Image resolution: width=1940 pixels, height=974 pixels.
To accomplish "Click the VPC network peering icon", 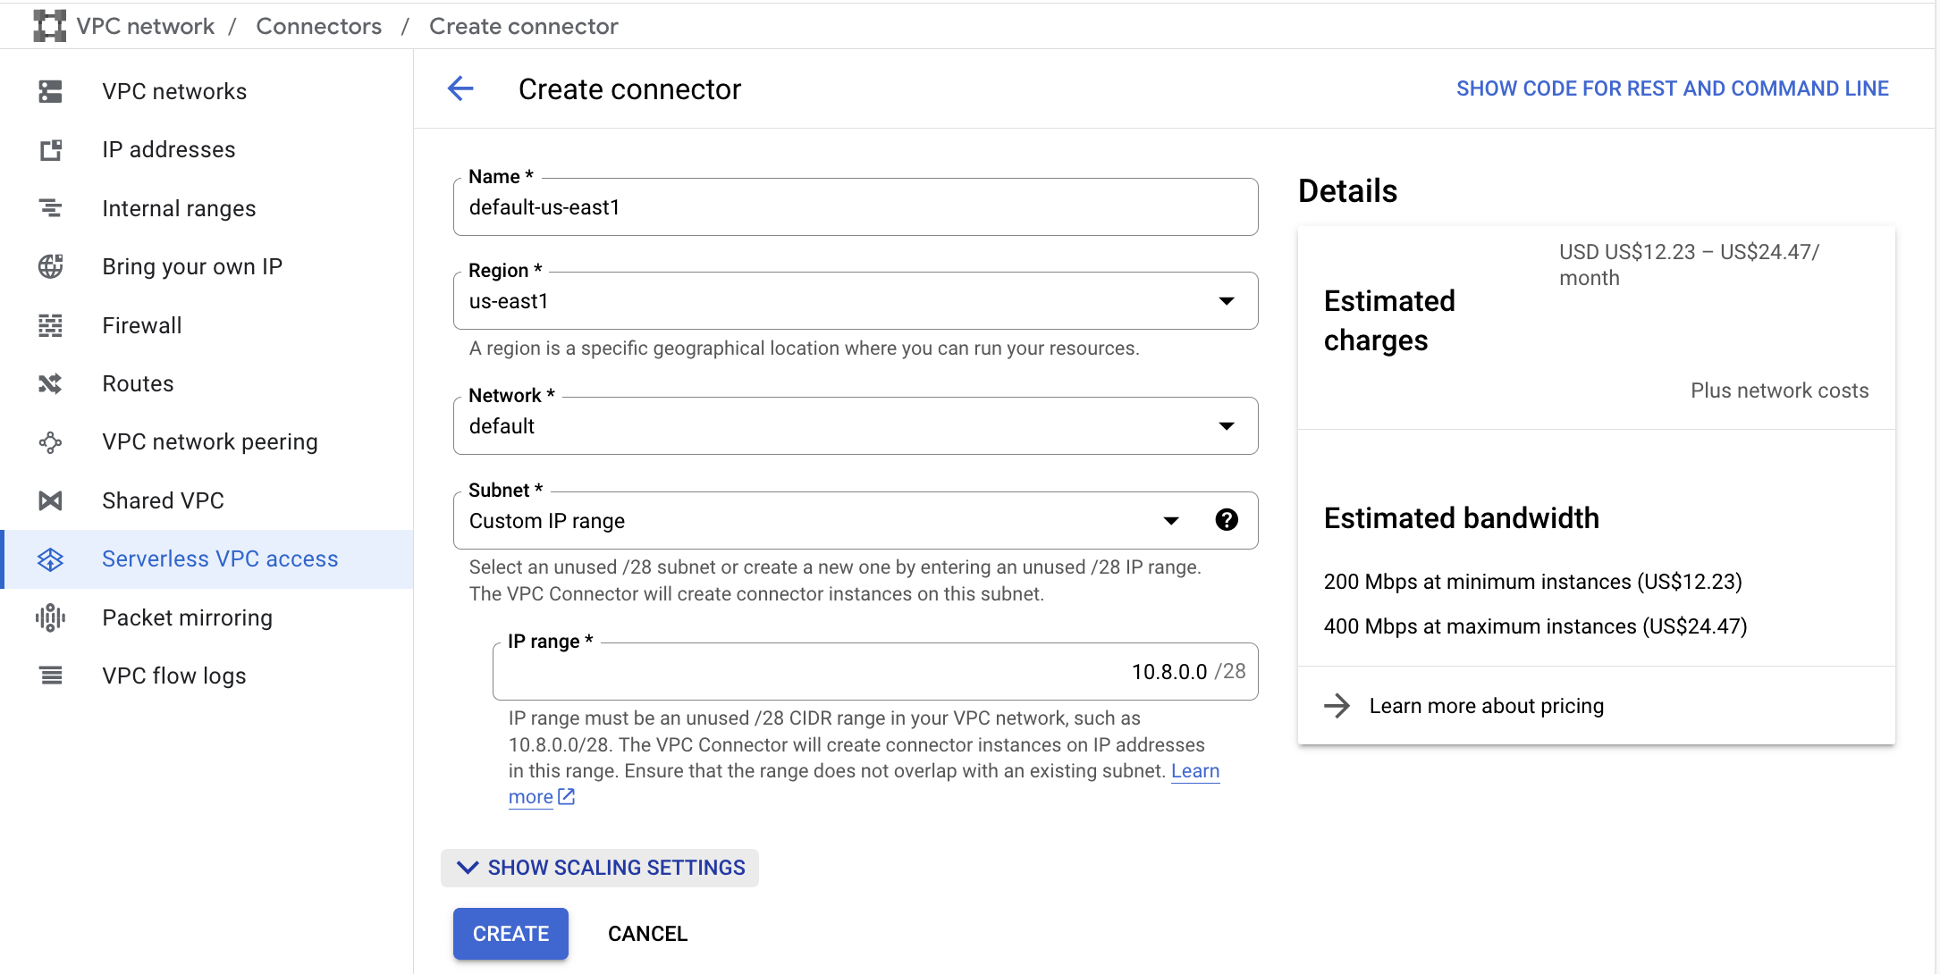I will click(51, 442).
